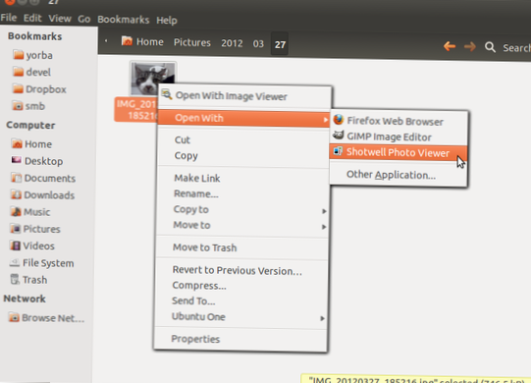Click the Desktop icon in sidebar
The image size is (531, 383).
tap(17, 160)
